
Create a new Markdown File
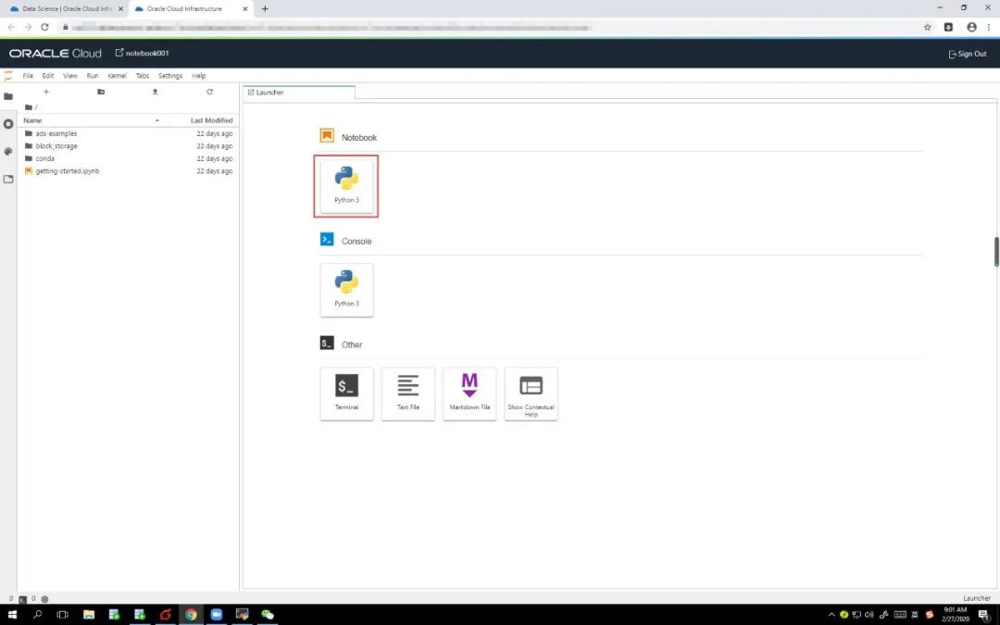coord(469,394)
